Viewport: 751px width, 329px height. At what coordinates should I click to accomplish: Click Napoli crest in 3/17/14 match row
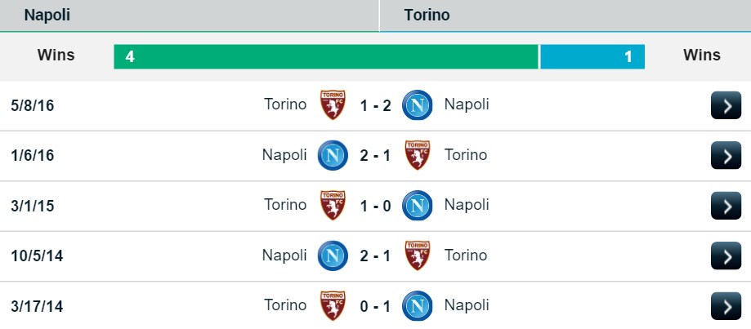tap(418, 305)
